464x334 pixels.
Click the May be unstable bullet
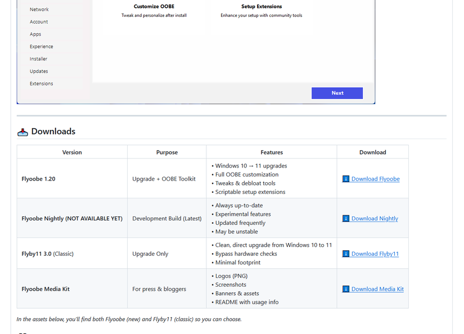pos(235,232)
